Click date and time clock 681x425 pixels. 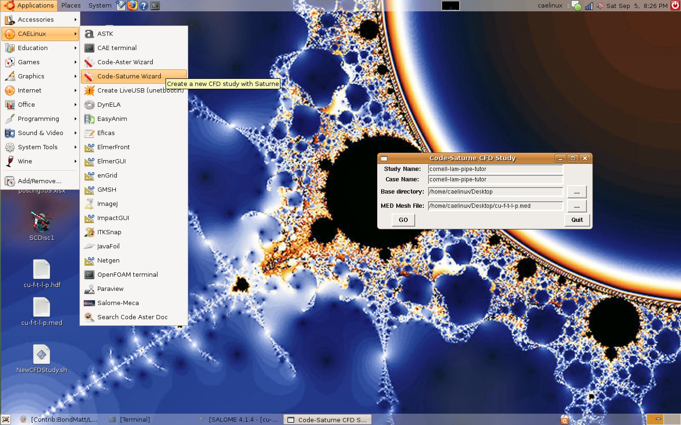pyautogui.click(x=637, y=6)
